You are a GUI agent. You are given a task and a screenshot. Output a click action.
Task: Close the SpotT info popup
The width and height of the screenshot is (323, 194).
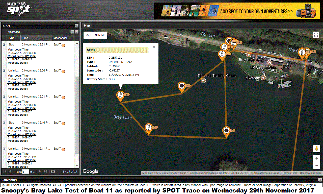click(x=154, y=47)
